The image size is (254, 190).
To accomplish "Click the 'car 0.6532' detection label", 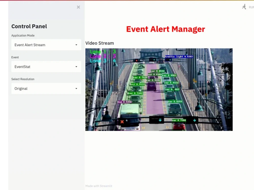I will tap(157, 71).
